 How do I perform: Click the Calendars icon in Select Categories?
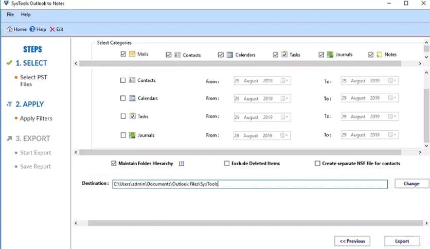click(230, 55)
